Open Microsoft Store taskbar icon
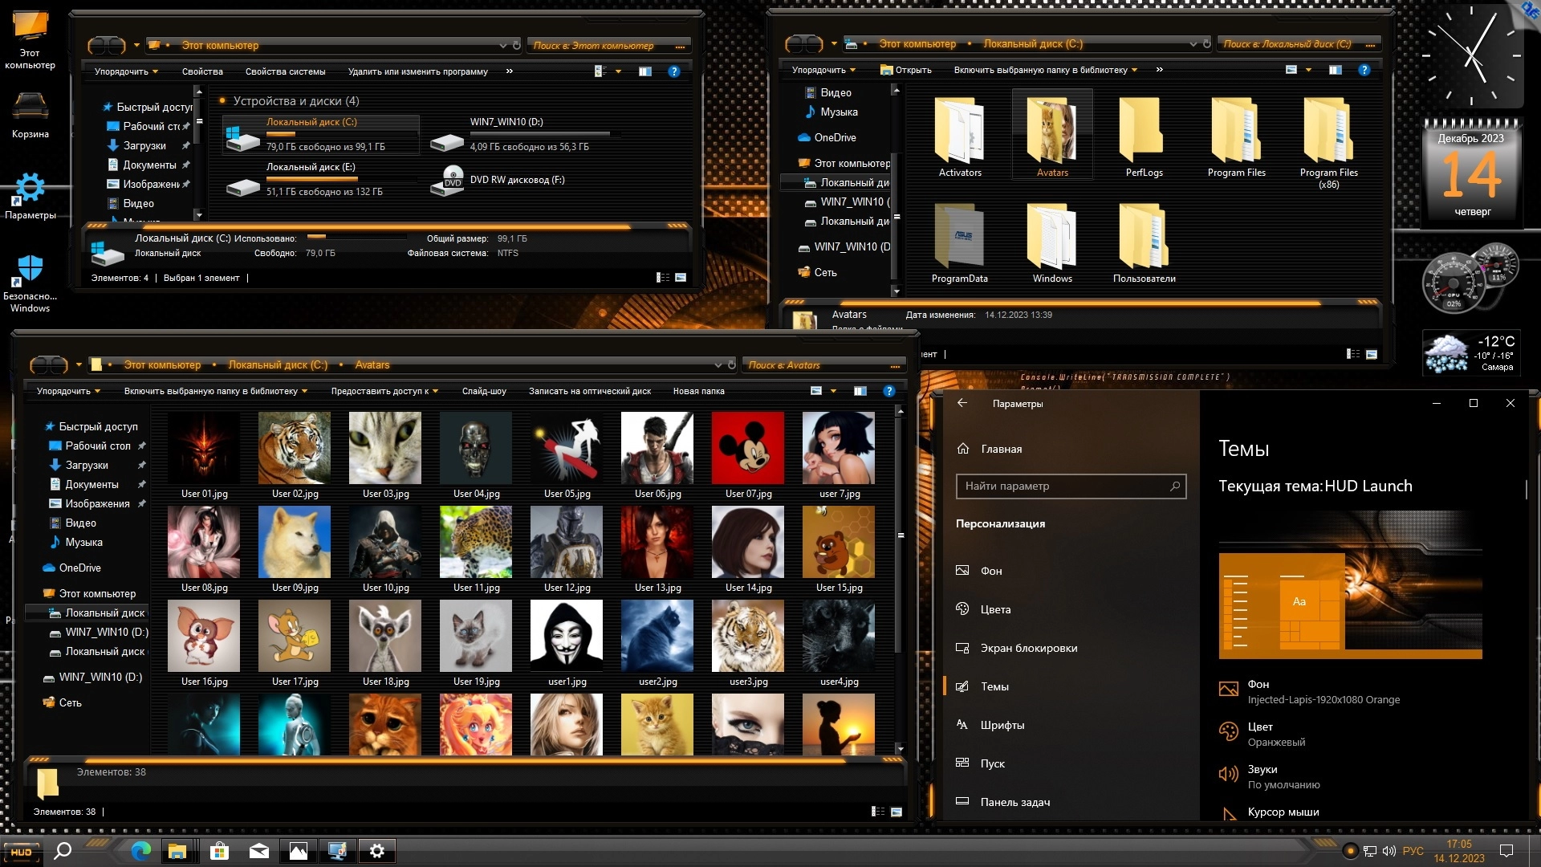The width and height of the screenshot is (1541, 867). click(219, 851)
